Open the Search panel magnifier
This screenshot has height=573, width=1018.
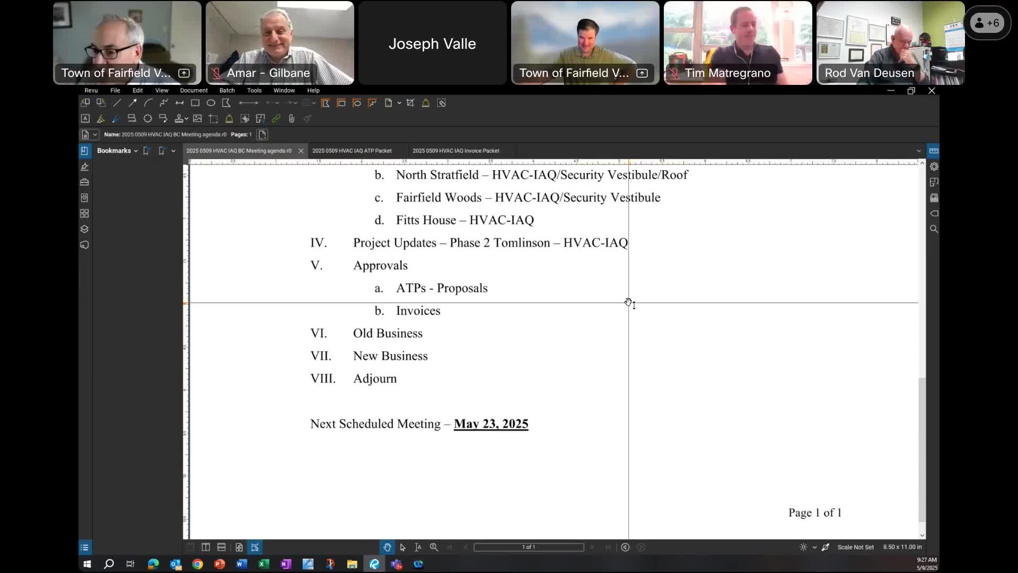(934, 229)
